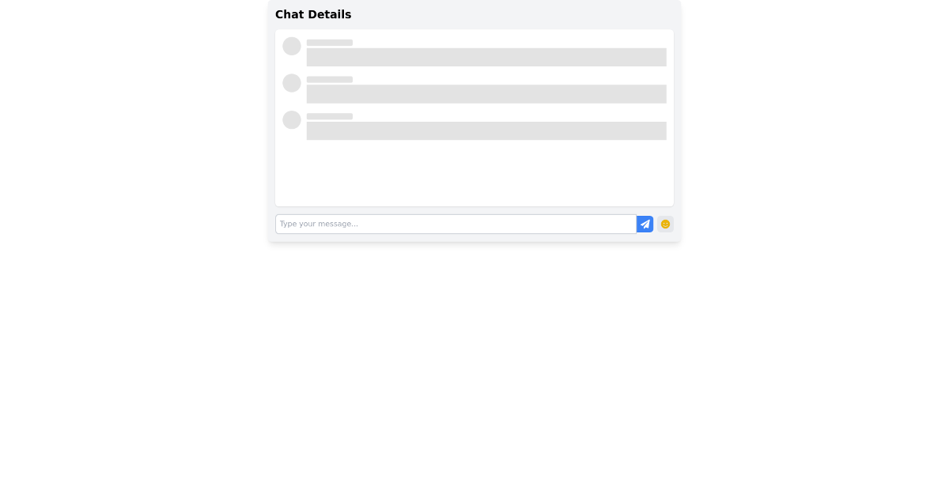Expand the second loading message row

(486, 87)
